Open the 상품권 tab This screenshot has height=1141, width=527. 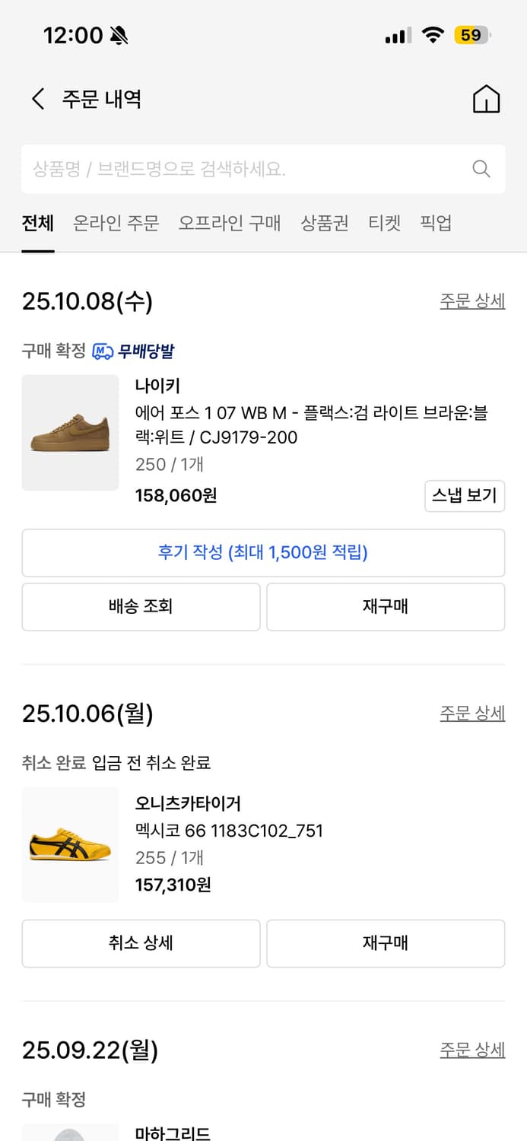pyautogui.click(x=323, y=224)
